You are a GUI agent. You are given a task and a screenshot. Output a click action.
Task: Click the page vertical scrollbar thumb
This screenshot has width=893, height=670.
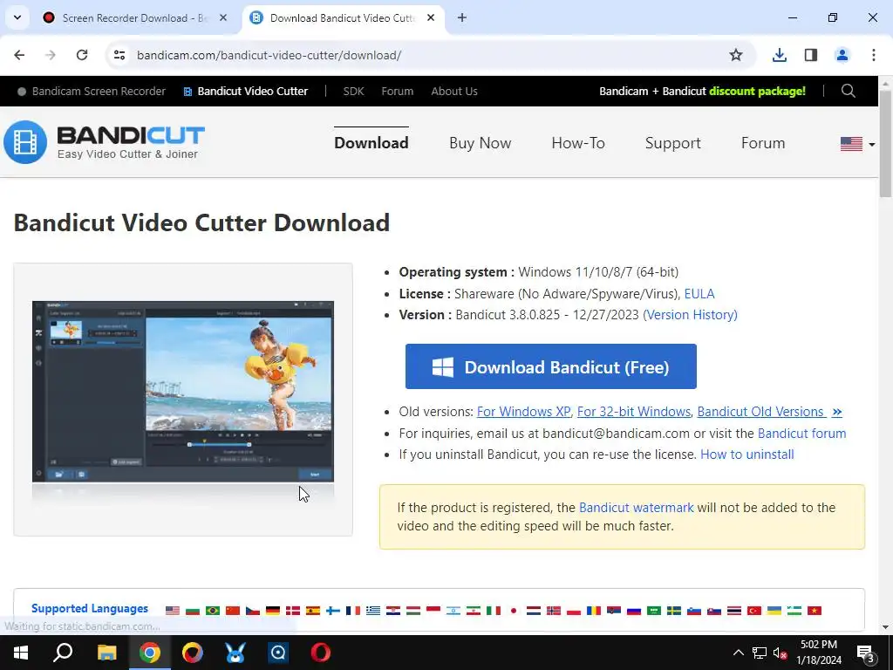point(885,144)
